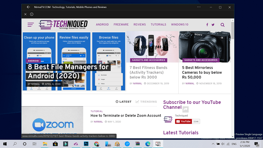
Task: Open 5 Best Mirrorless Cameras article title
Action: click(202, 72)
